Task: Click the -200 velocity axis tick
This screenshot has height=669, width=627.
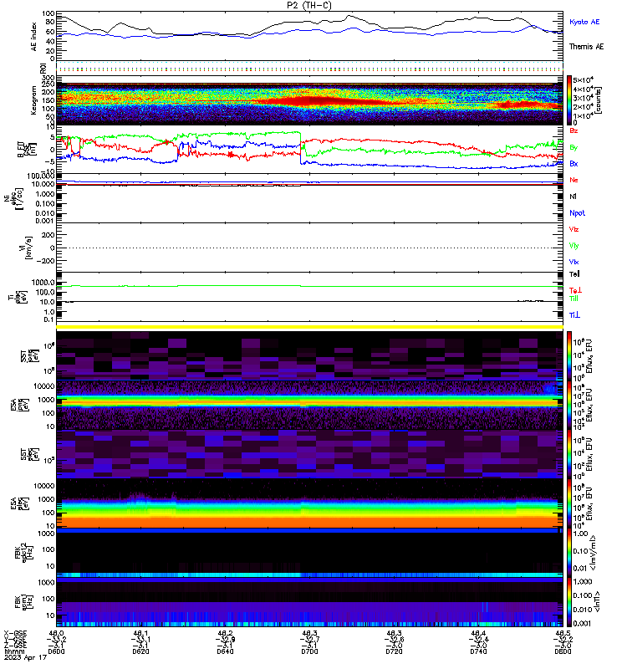Action: (46, 261)
